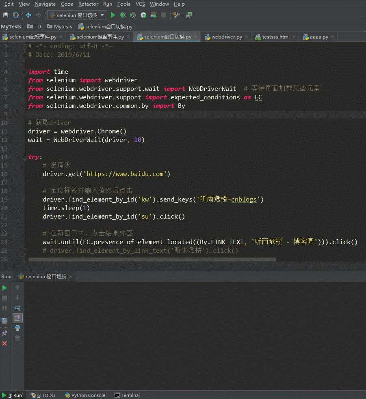Collapse the imports fold at line 4

[x=25, y=72]
